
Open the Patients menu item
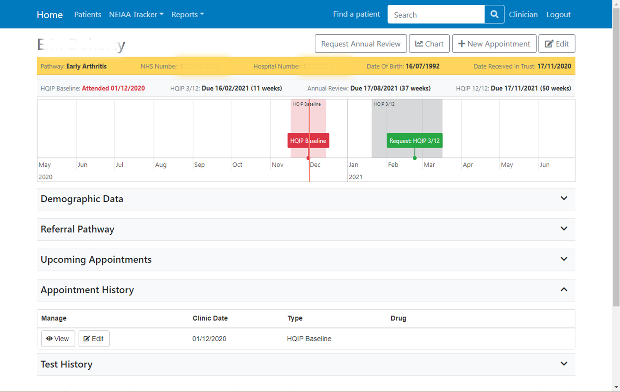(88, 14)
